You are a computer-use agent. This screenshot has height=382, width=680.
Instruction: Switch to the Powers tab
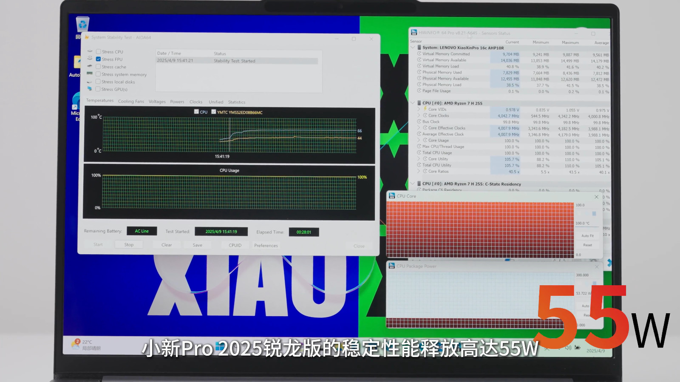(x=177, y=102)
